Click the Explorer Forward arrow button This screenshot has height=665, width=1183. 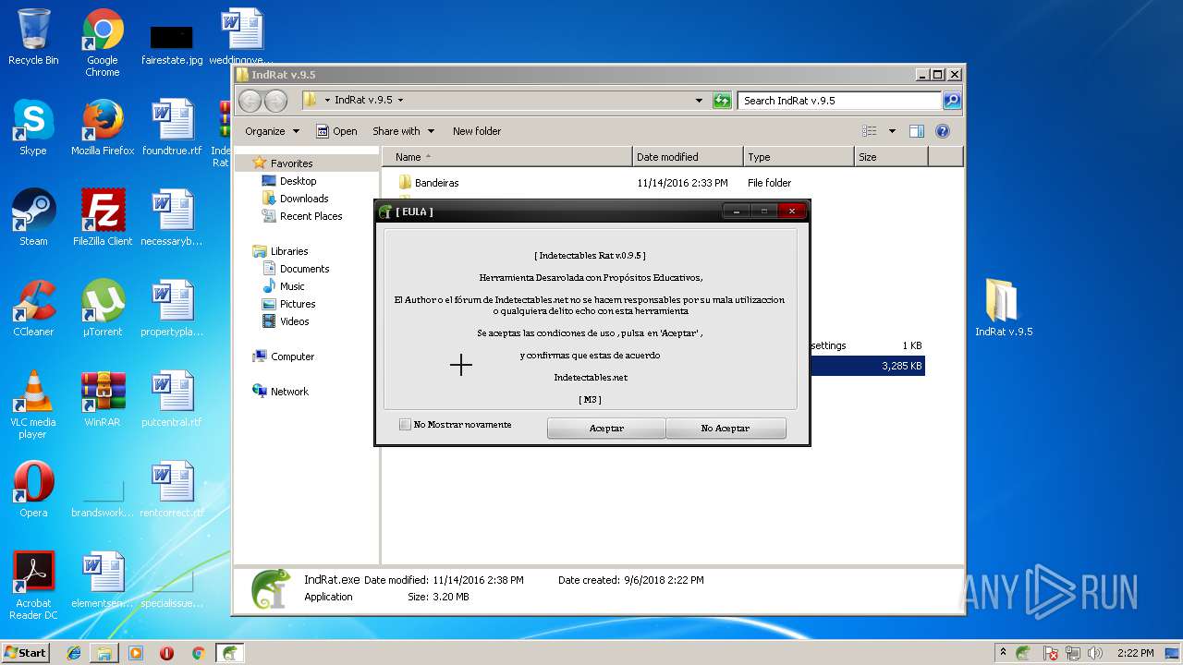coord(275,101)
